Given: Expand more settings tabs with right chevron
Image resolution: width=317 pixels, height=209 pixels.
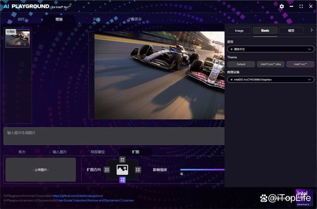Looking at the screenshot, I should tap(312, 30).
